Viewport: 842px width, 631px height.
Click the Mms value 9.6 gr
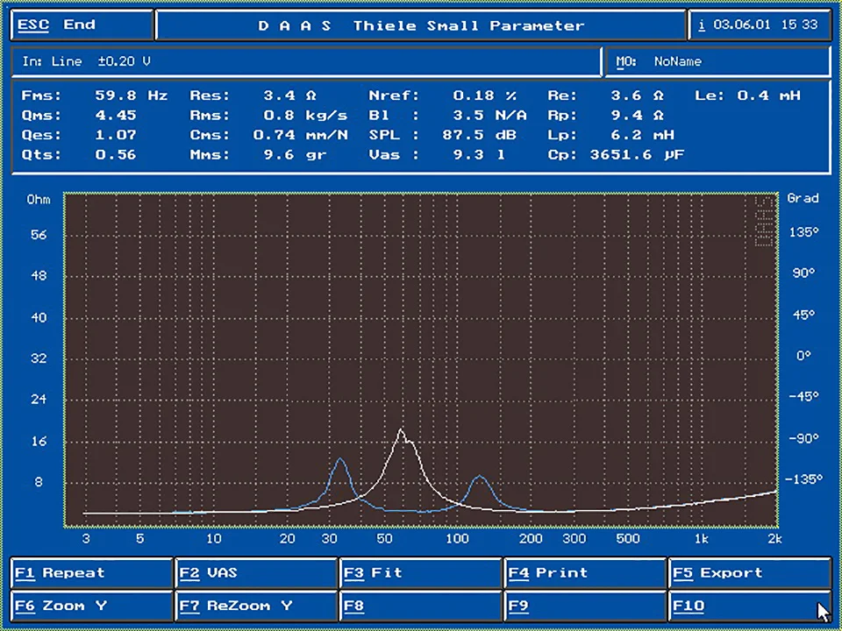(295, 155)
